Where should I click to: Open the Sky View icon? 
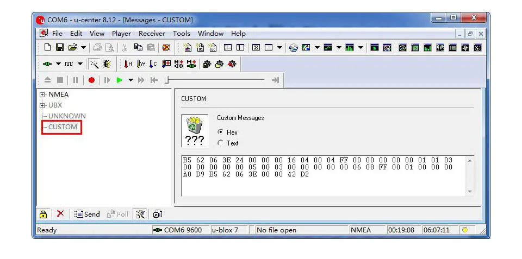[387, 48]
